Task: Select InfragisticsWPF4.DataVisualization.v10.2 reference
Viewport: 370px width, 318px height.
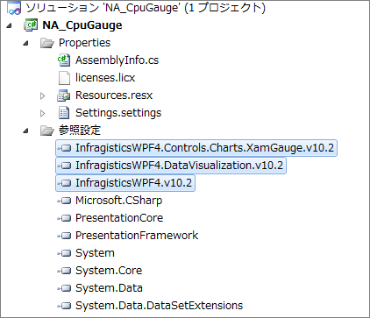Action: click(171, 166)
